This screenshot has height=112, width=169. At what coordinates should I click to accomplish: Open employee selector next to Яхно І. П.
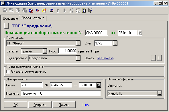coord(160,93)
